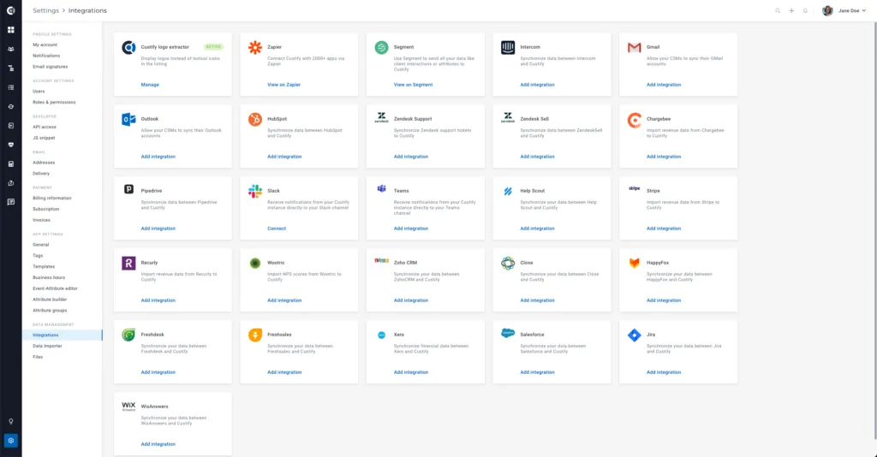This screenshot has height=457, width=877.
Task: Go to Roles & permissions
Action: [54, 102]
